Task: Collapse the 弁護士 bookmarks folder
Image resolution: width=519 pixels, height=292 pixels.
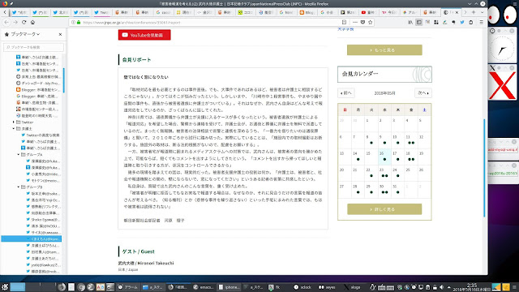Action: coord(14,128)
